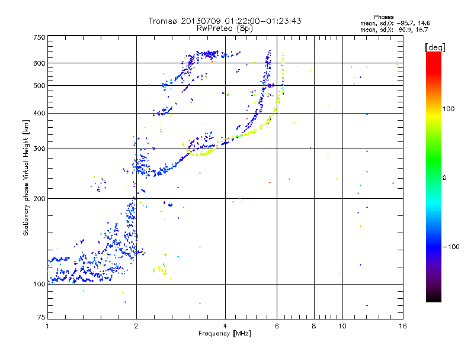Click the y-axis '400' tick label
The image size is (474, 355).
coord(40,114)
